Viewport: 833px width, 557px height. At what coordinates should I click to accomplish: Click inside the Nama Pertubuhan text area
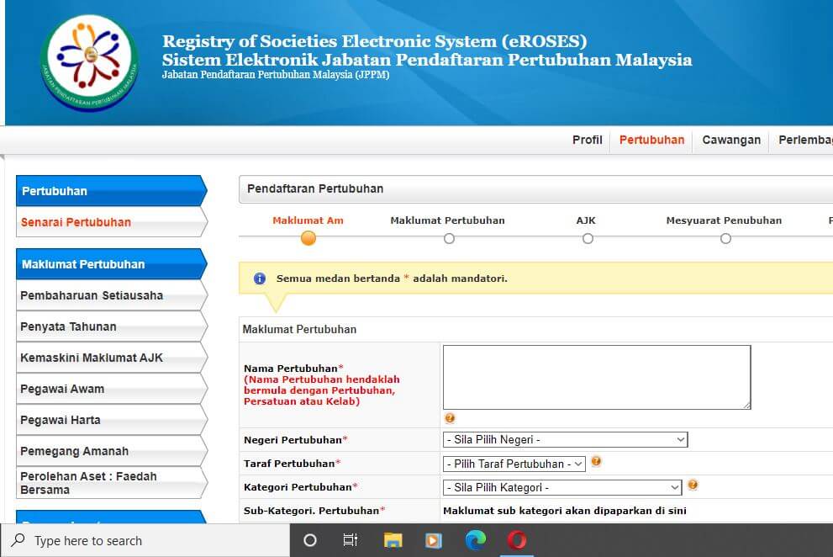pos(596,376)
